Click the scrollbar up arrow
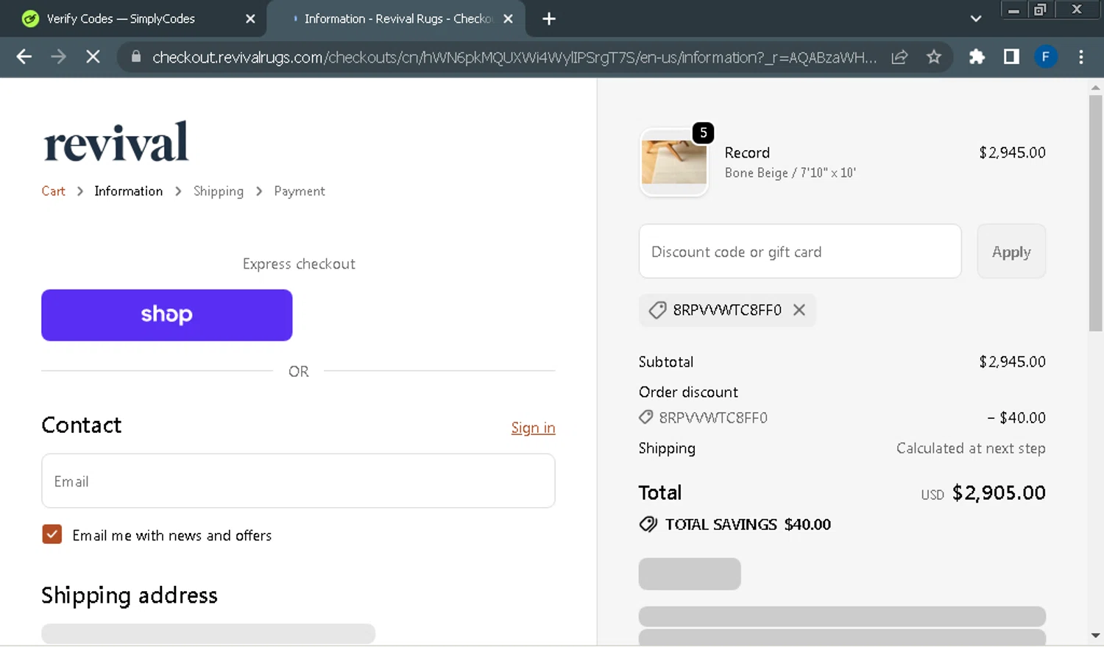 click(x=1095, y=87)
